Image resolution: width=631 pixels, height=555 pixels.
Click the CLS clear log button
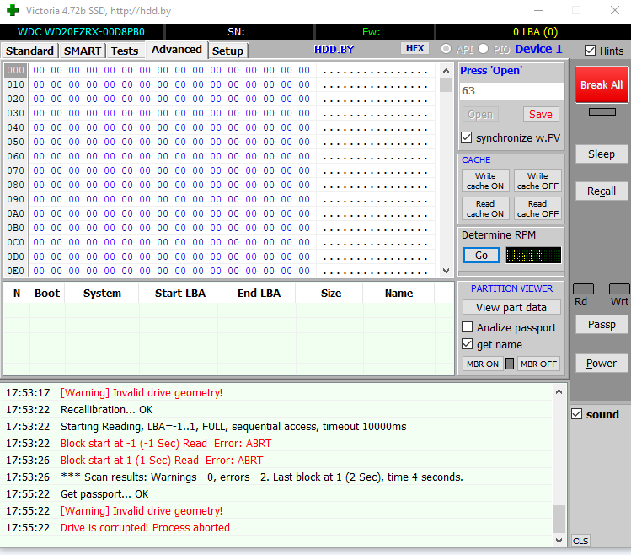[580, 541]
